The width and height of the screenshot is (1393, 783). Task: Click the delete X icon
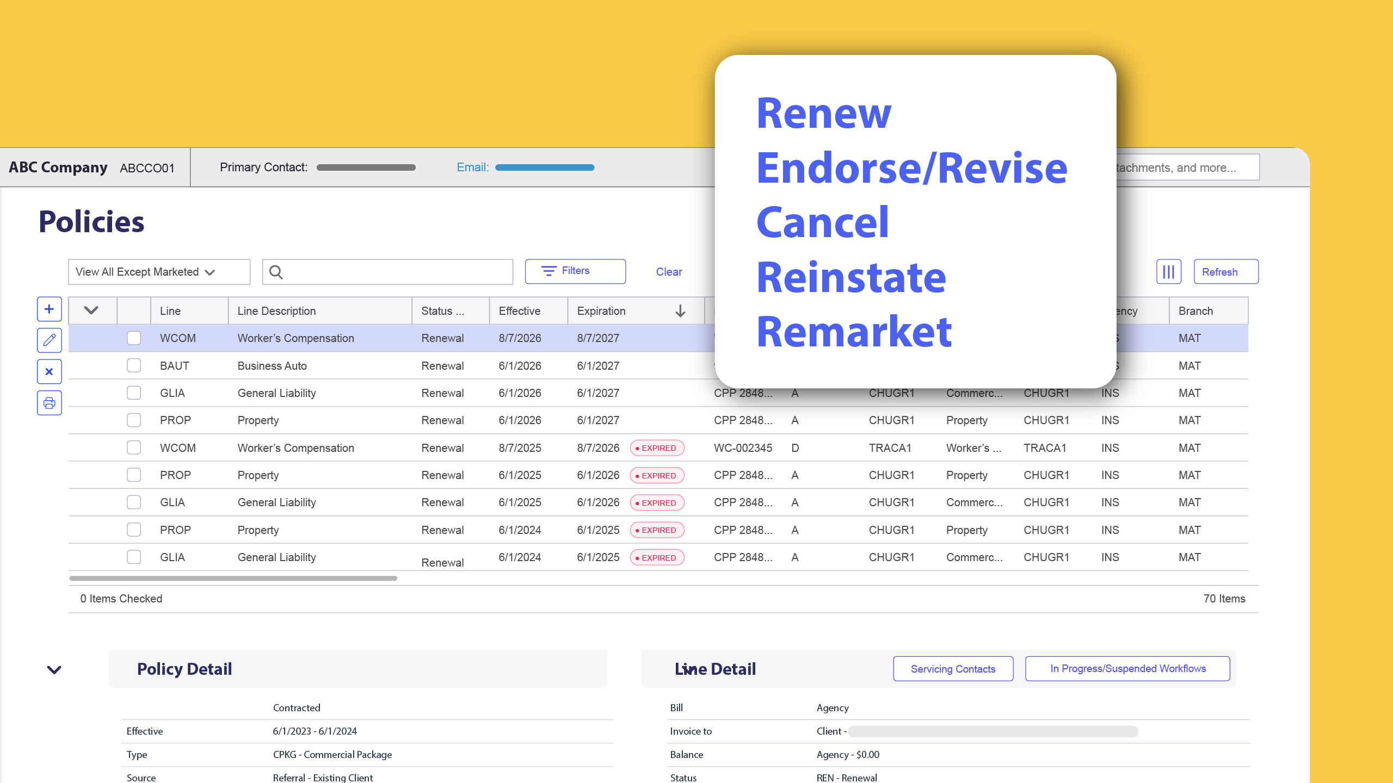49,372
